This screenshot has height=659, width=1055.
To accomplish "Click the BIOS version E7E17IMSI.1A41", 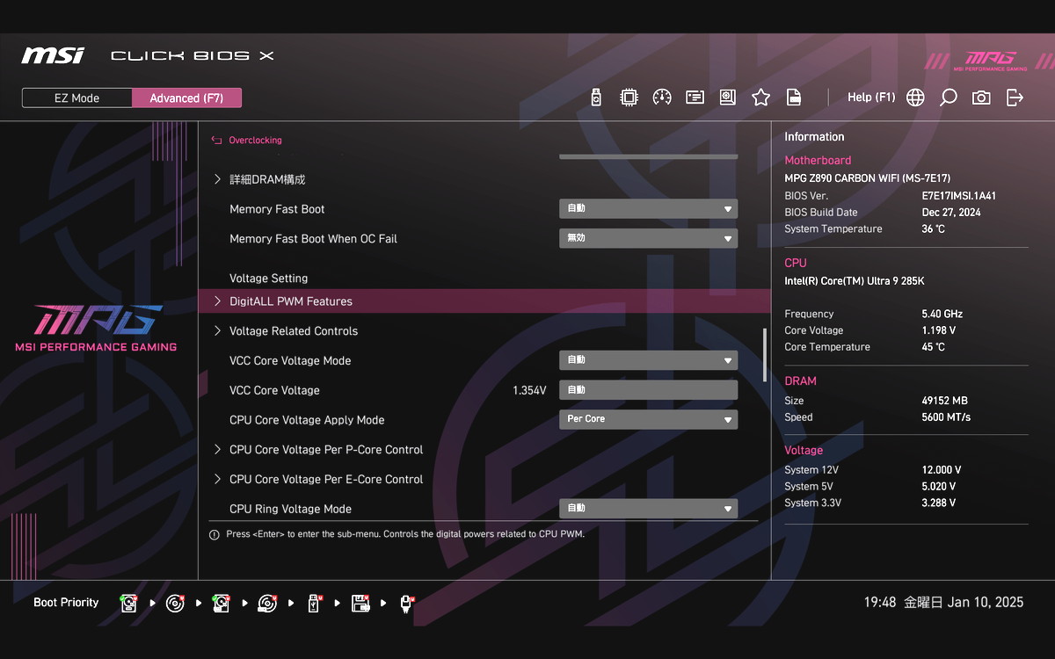I will coord(958,196).
